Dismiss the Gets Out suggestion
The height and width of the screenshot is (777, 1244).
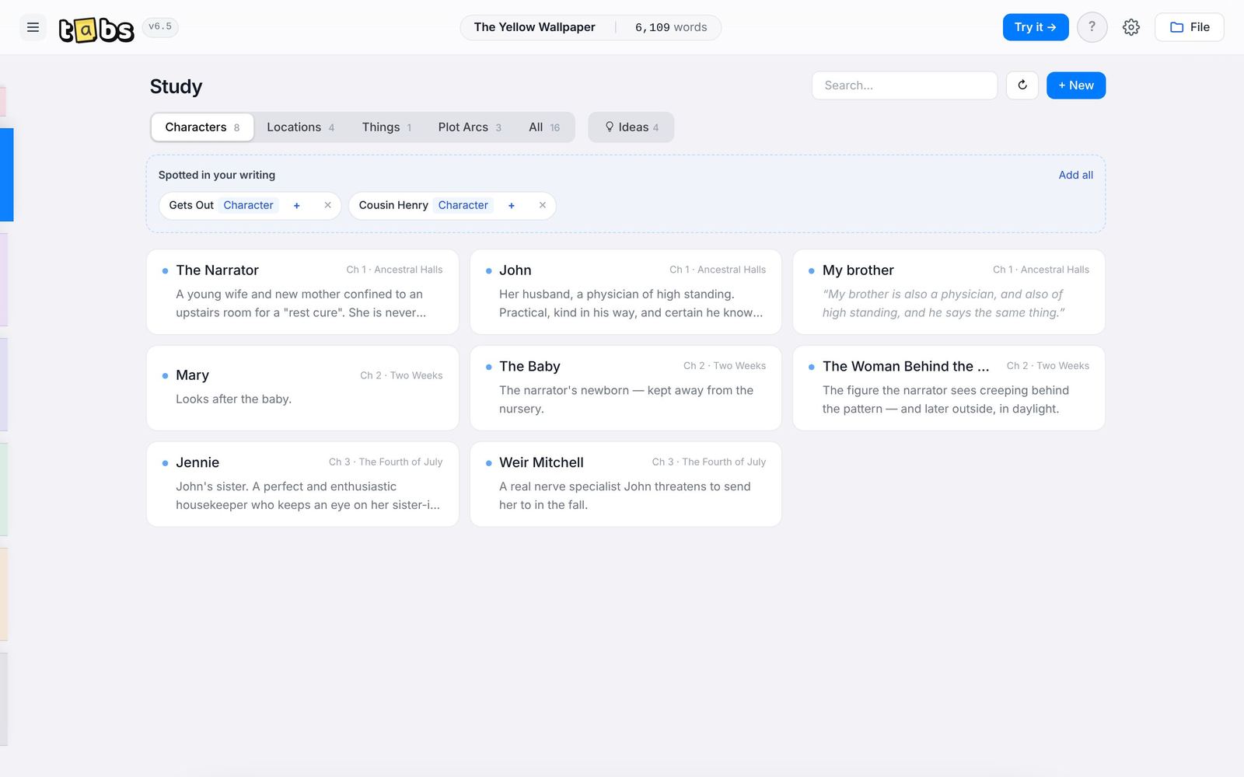[327, 205]
